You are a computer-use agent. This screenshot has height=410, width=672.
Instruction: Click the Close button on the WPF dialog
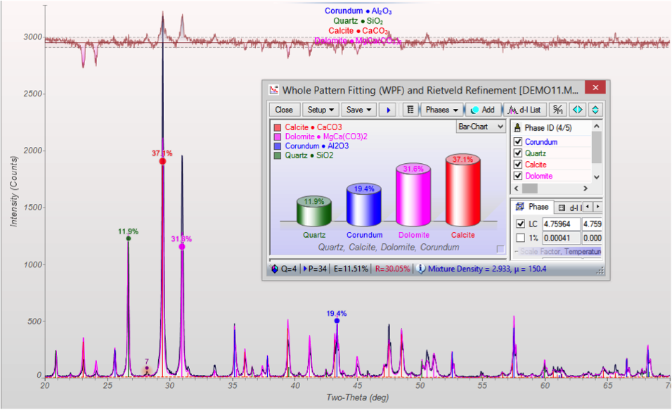coord(284,110)
